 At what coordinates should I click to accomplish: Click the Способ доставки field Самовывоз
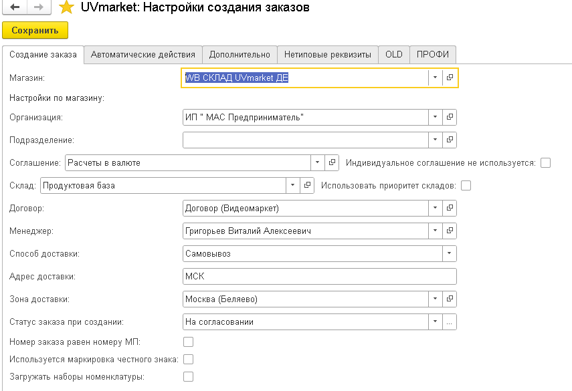(x=312, y=253)
